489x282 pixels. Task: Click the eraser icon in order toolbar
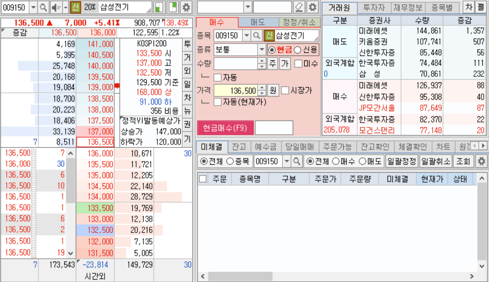(x=299, y=7)
